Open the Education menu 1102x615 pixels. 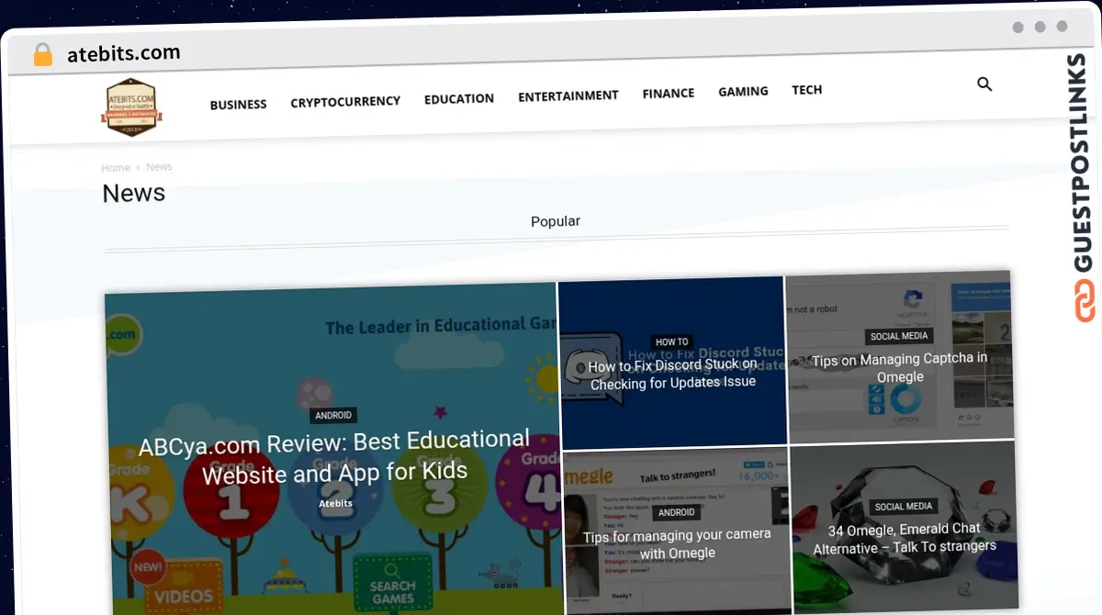click(x=459, y=98)
